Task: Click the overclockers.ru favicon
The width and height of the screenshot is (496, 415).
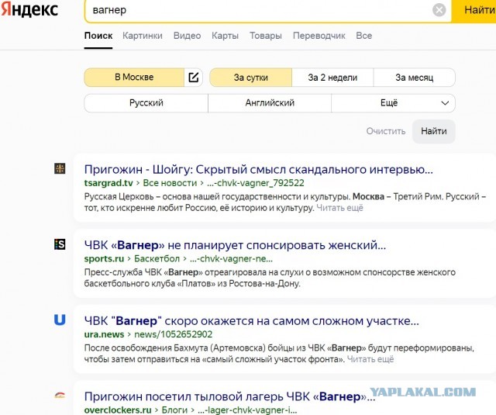Action: click(60, 395)
